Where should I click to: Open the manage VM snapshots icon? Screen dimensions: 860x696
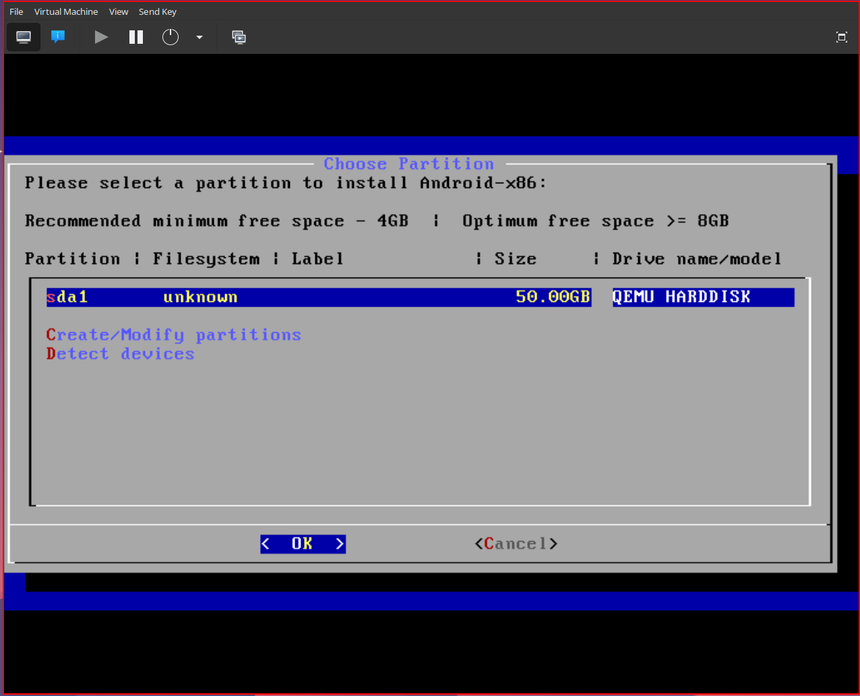click(239, 37)
